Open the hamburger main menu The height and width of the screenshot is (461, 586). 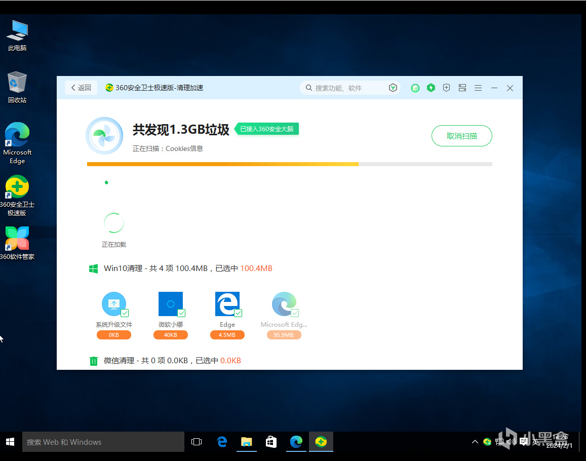(x=478, y=88)
